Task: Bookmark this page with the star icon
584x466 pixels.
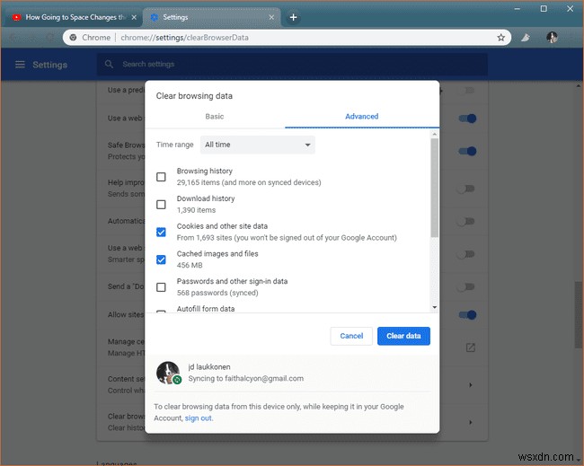Action: [x=501, y=38]
